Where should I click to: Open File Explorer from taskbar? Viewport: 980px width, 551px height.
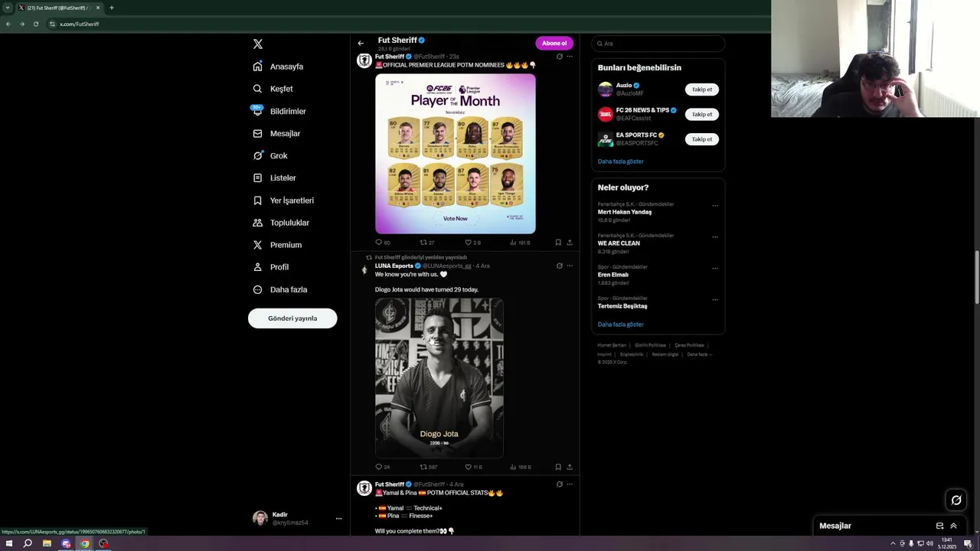point(47,543)
